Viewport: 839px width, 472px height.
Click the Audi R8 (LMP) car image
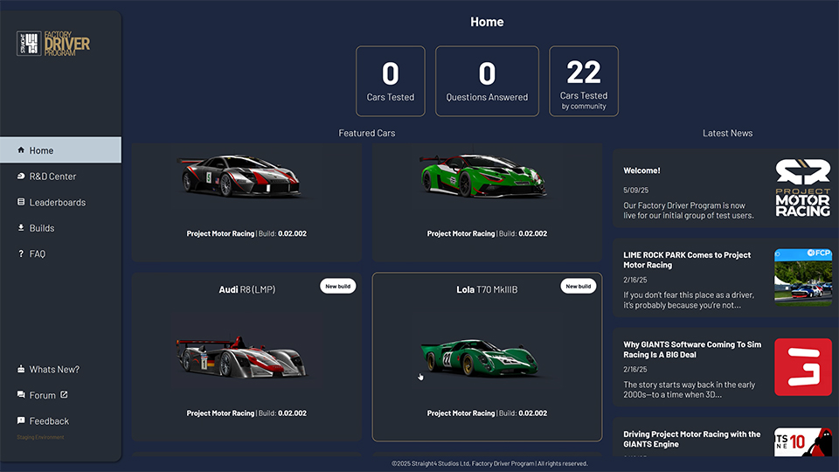(242, 357)
